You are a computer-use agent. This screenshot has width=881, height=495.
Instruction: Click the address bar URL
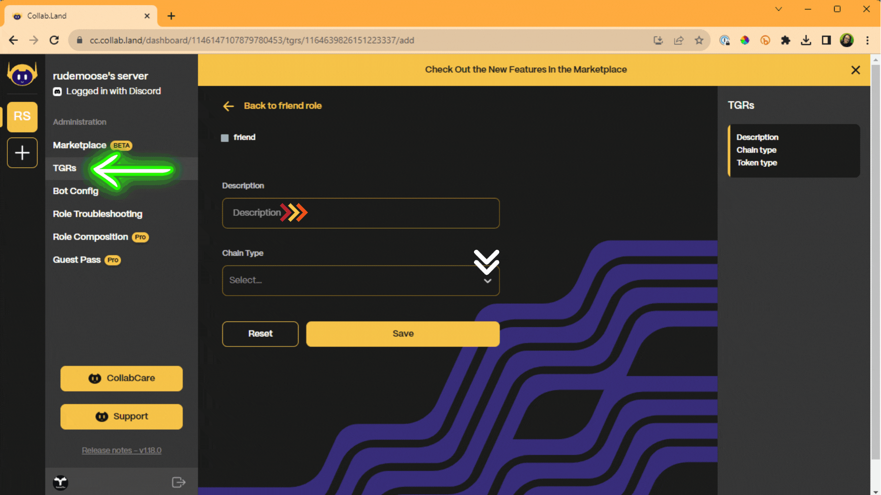(252, 40)
